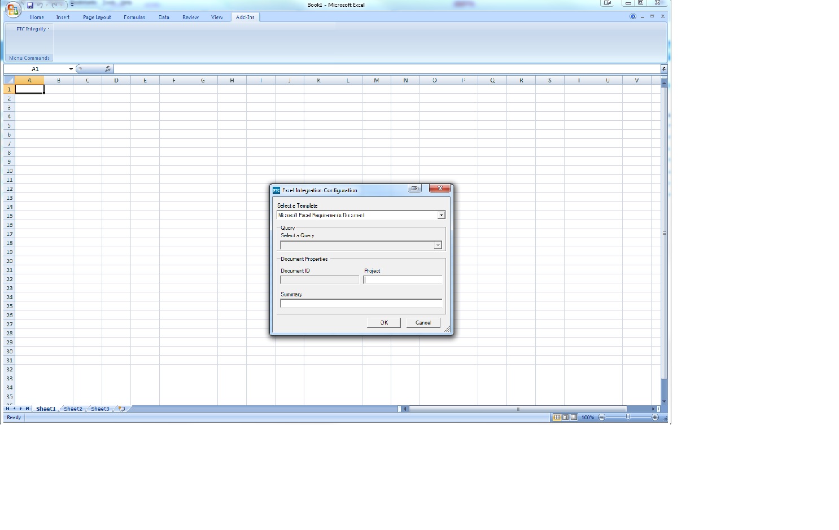Switch to Sheet2 tab
Screen dimensions: 839x530
[x=73, y=409]
